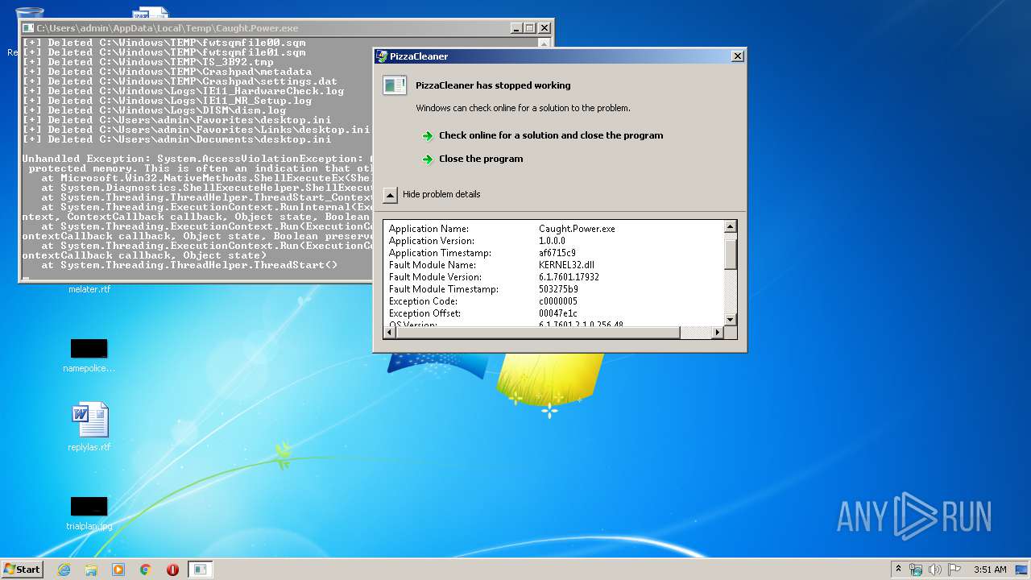Maximize the Caught.Power.exe console window
Screen dimensions: 1031x580
(x=530, y=28)
